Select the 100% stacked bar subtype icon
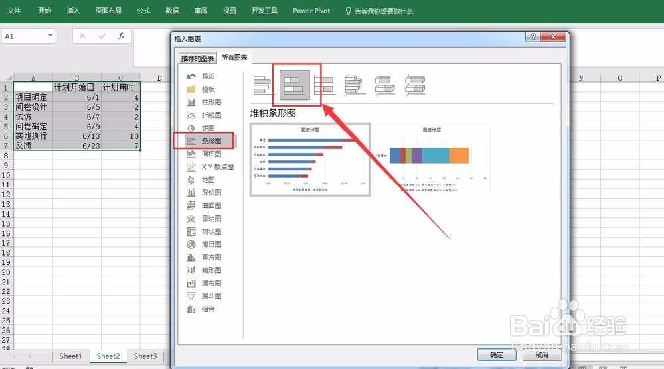Image resolution: width=664 pixels, height=369 pixels. coord(325,85)
